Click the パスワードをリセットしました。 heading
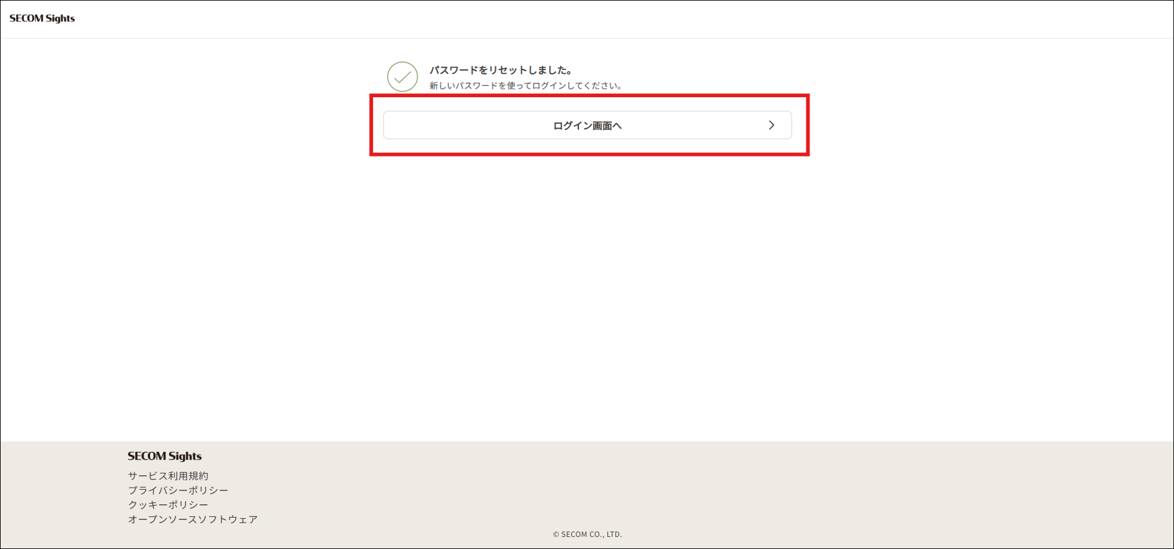 click(x=501, y=70)
